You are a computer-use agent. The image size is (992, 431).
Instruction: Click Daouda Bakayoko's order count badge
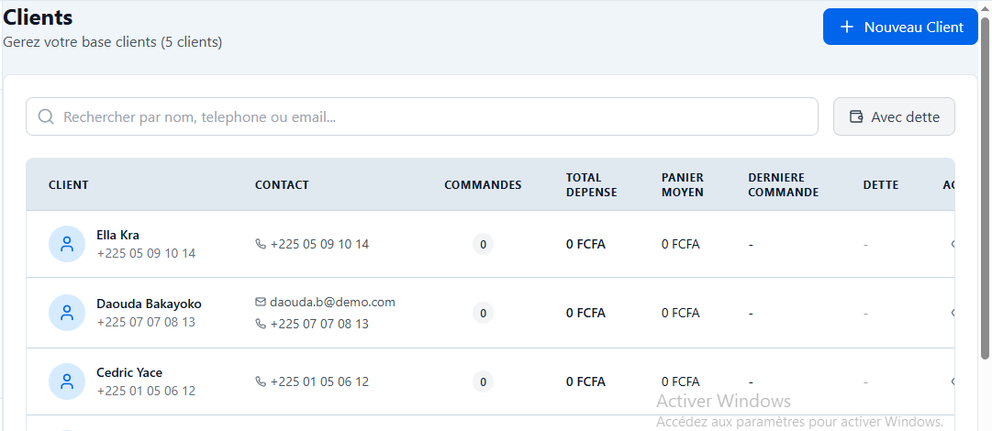(483, 313)
